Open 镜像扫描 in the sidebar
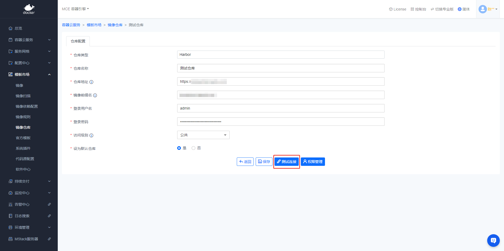The width and height of the screenshot is (504, 251). tap(23, 96)
